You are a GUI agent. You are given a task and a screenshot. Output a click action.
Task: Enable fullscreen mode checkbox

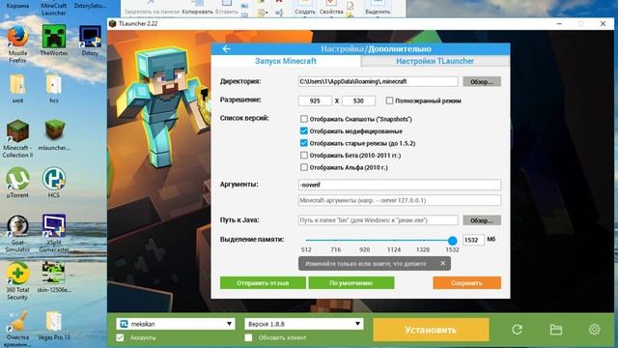coord(389,101)
